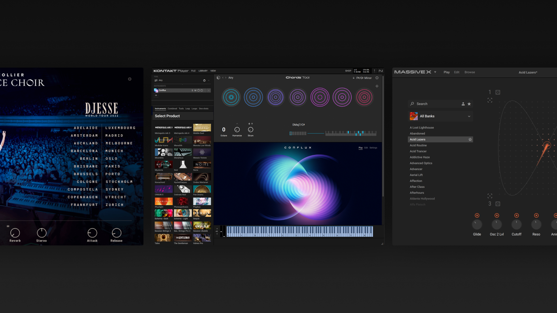The height and width of the screenshot is (313, 557).
Task: Switch Massive X to Browse view
Action: (470, 72)
